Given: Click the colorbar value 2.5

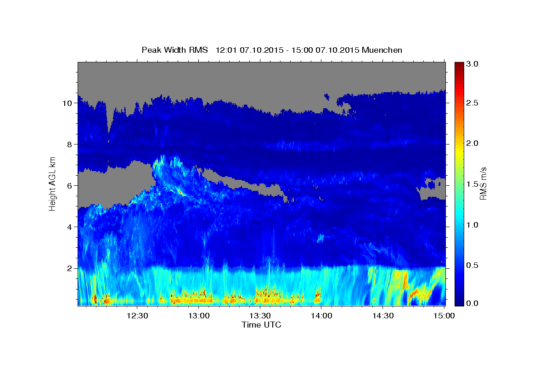Looking at the screenshot, I should pos(473,103).
